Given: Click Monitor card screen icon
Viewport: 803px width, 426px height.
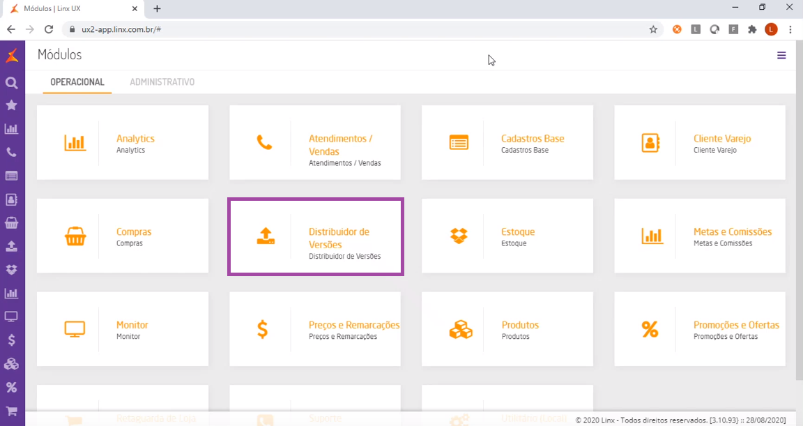Looking at the screenshot, I should pos(75,329).
